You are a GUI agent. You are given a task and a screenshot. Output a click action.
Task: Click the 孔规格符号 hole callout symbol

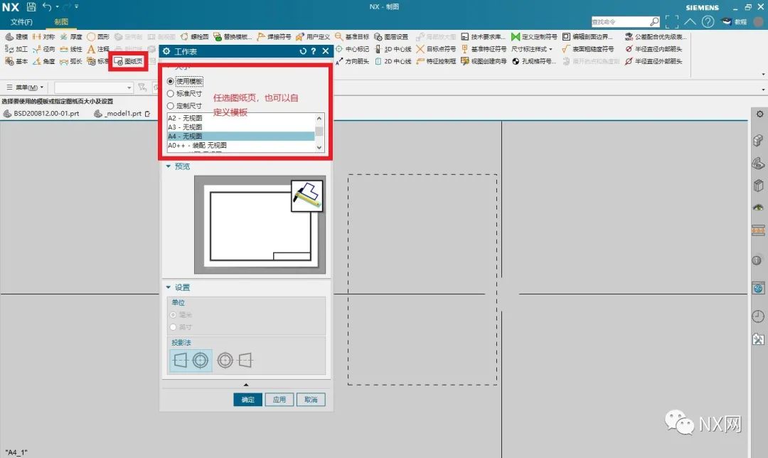tap(534, 61)
